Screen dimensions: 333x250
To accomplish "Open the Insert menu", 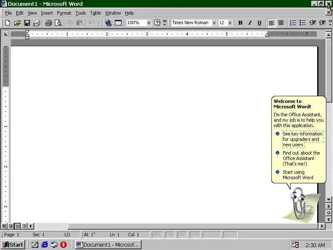I will (47, 13).
